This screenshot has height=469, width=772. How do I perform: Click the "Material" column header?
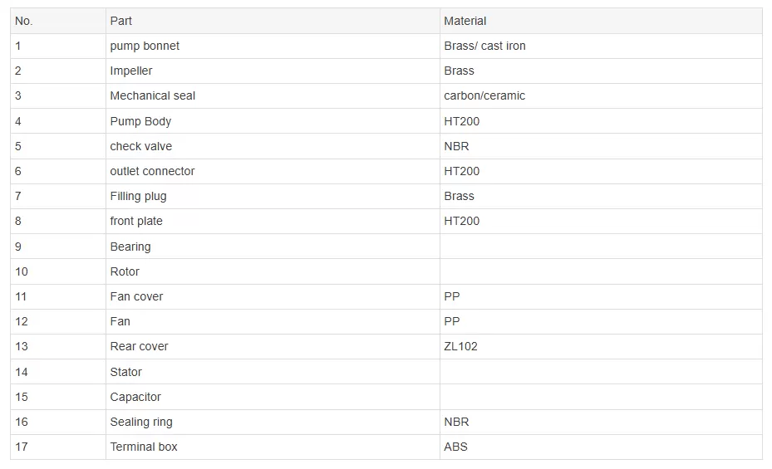(x=465, y=21)
